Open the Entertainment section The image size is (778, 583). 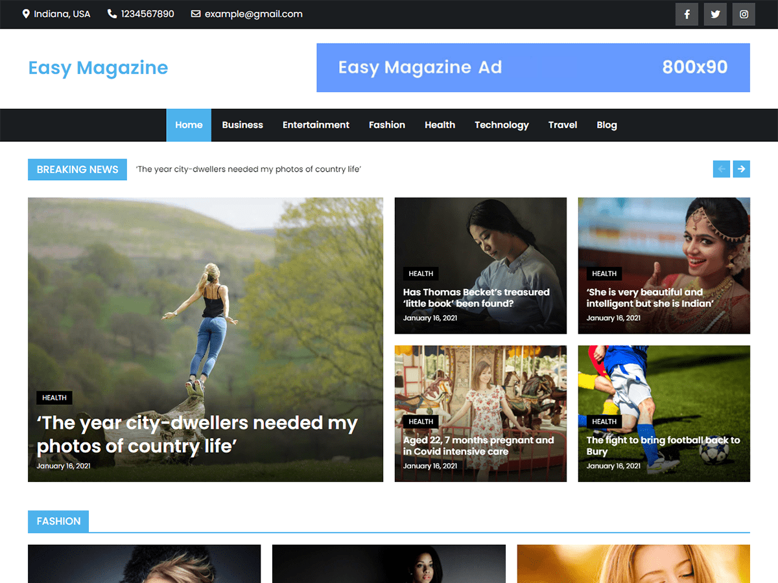click(316, 125)
